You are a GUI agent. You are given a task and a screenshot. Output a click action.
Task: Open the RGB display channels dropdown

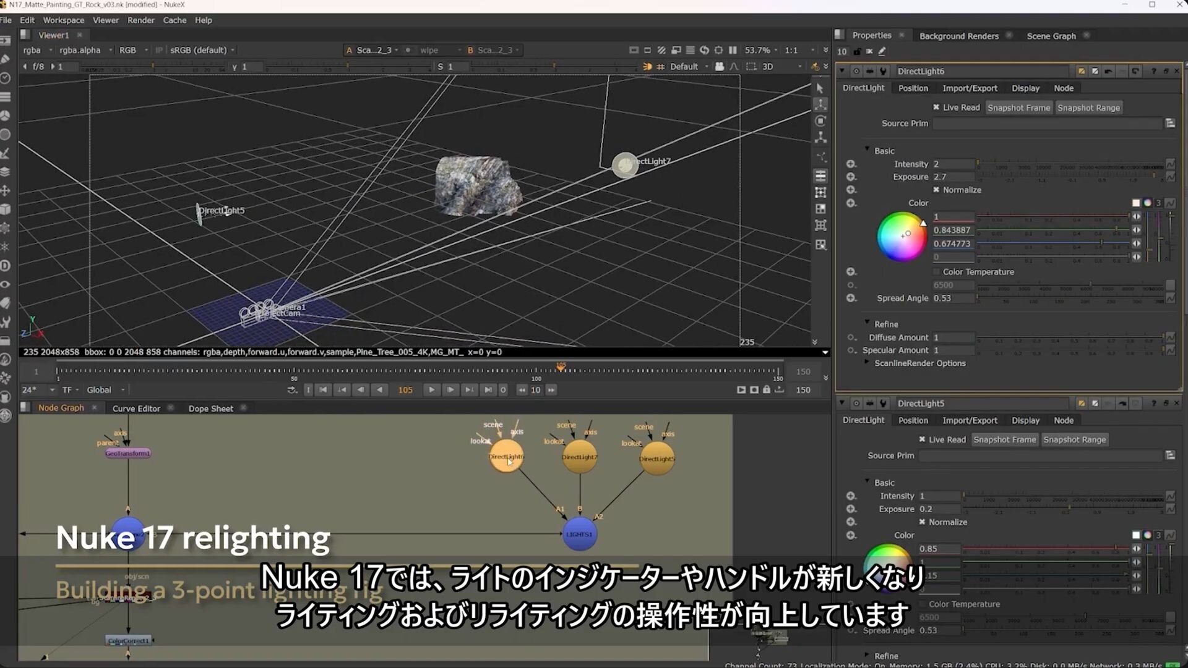click(x=133, y=50)
